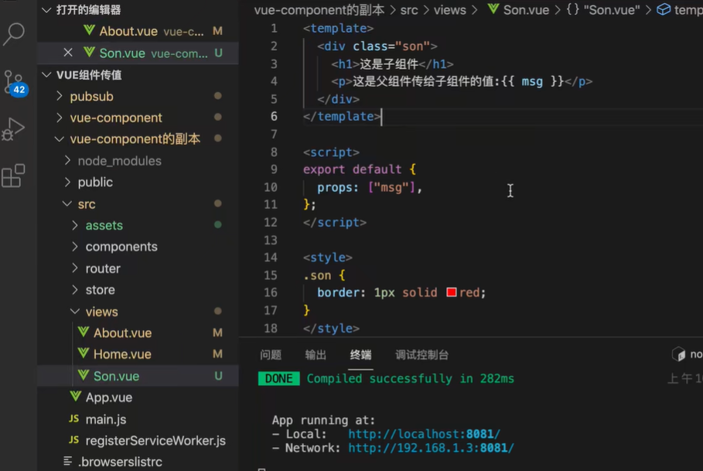703x471 pixels.
Task: Click the DONE badge in terminal
Action: pyautogui.click(x=279, y=378)
